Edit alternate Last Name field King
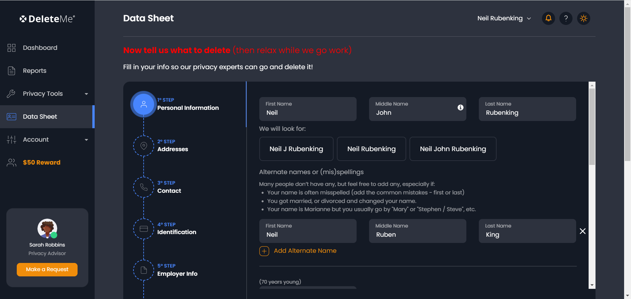This screenshot has height=299, width=631. click(527, 231)
